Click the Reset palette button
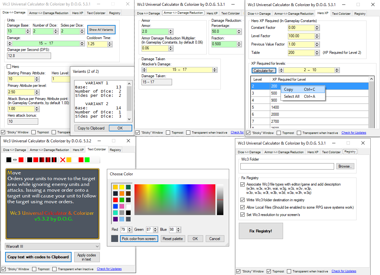The image size is (380, 275). pos(173,239)
